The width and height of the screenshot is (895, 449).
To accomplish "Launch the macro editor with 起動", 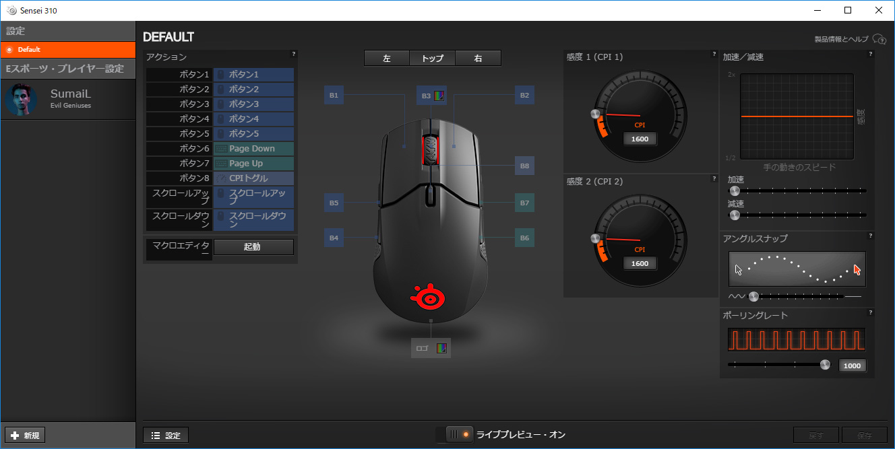I will coord(253,247).
